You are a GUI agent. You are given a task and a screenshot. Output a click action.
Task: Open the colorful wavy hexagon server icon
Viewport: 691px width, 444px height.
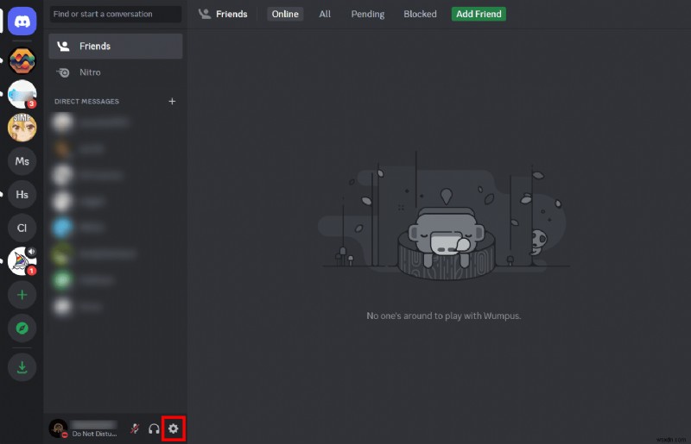pos(22,60)
